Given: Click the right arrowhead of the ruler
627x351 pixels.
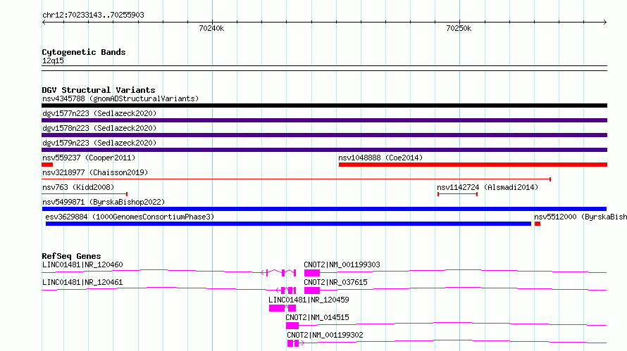Looking at the screenshot, I should [604, 23].
